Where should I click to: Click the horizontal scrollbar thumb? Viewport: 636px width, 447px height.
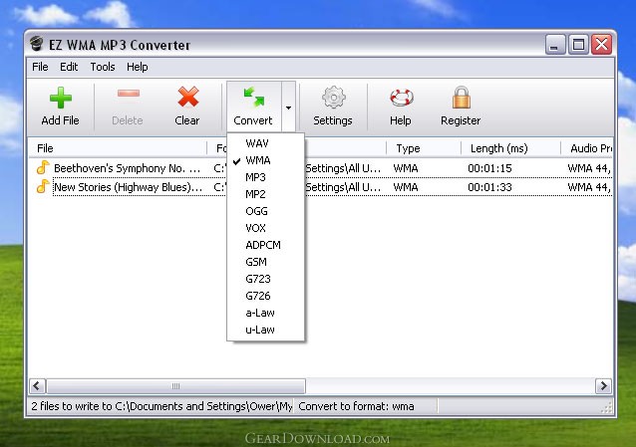point(175,386)
